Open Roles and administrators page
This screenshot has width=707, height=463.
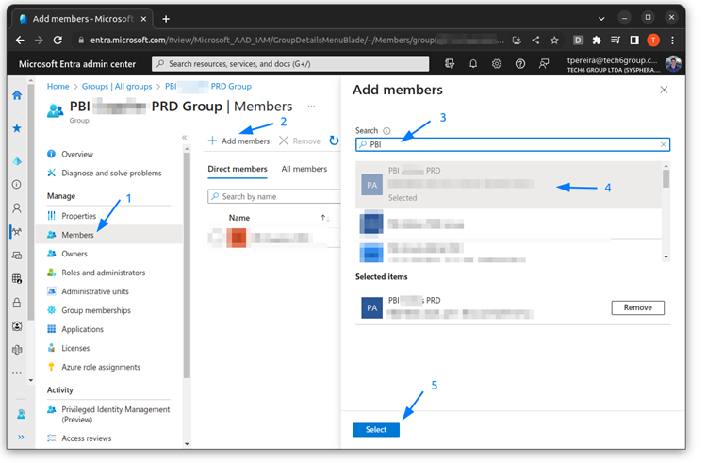tap(103, 273)
